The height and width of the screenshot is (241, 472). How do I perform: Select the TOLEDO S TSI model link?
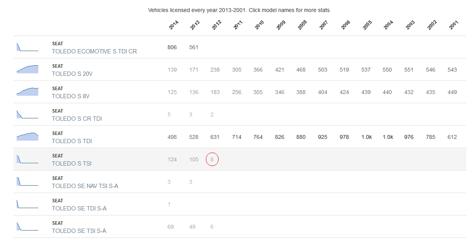72,164
